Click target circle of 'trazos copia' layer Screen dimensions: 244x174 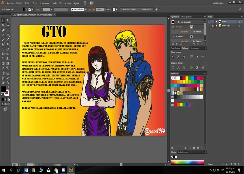pyautogui.click(x=239, y=26)
